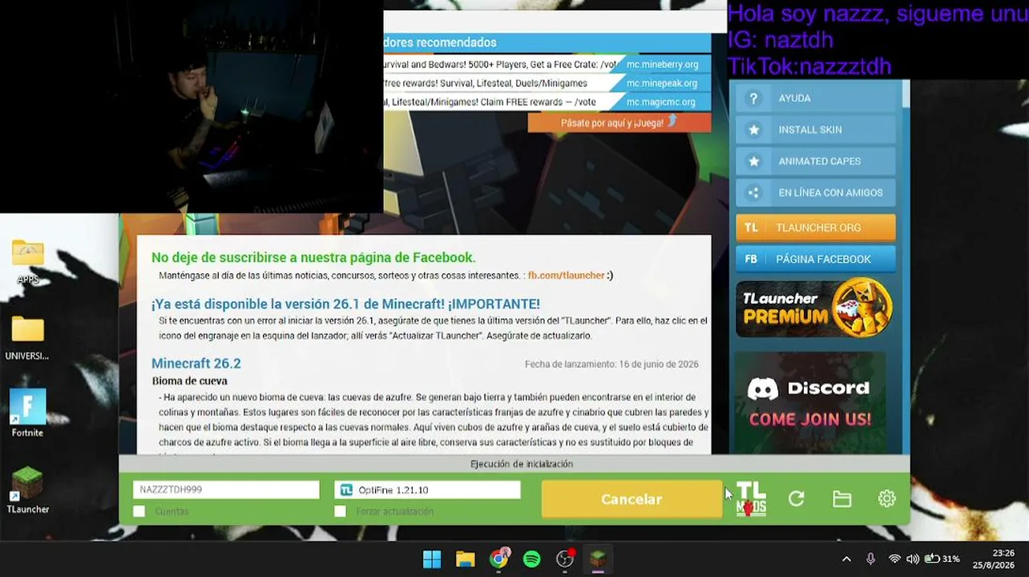Open the TLAUNCHER.ORG orange button
The image size is (1029, 577).
click(x=816, y=228)
